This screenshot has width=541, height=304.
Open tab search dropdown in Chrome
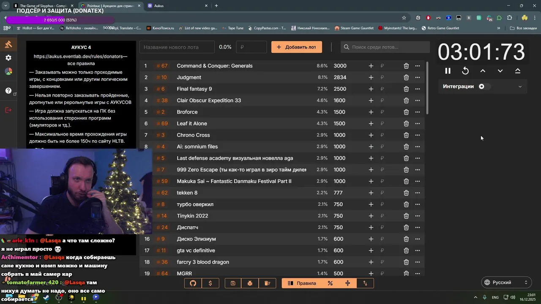(x=5, y=6)
